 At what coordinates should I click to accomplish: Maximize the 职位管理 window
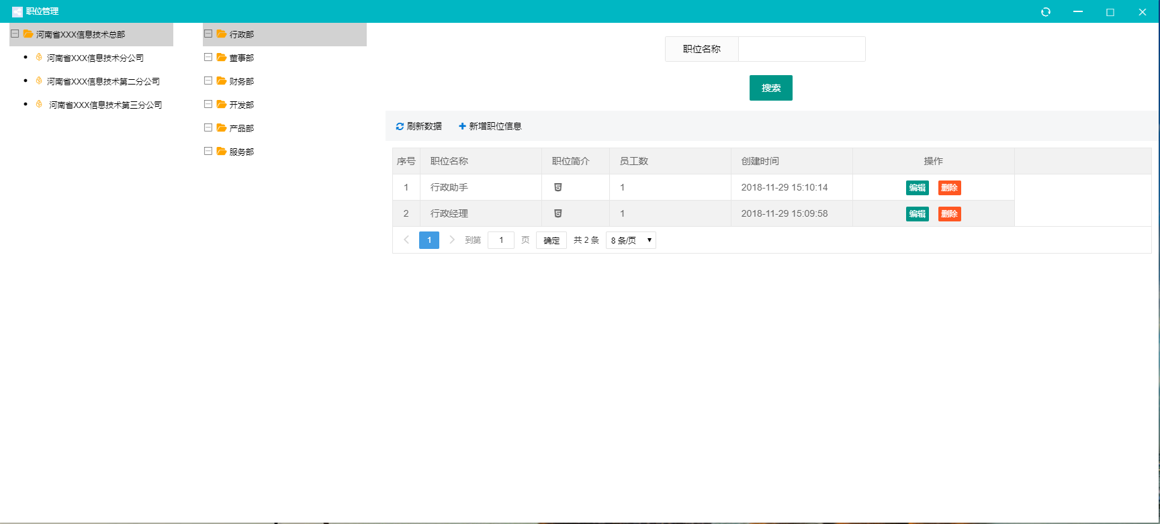click(x=1110, y=12)
